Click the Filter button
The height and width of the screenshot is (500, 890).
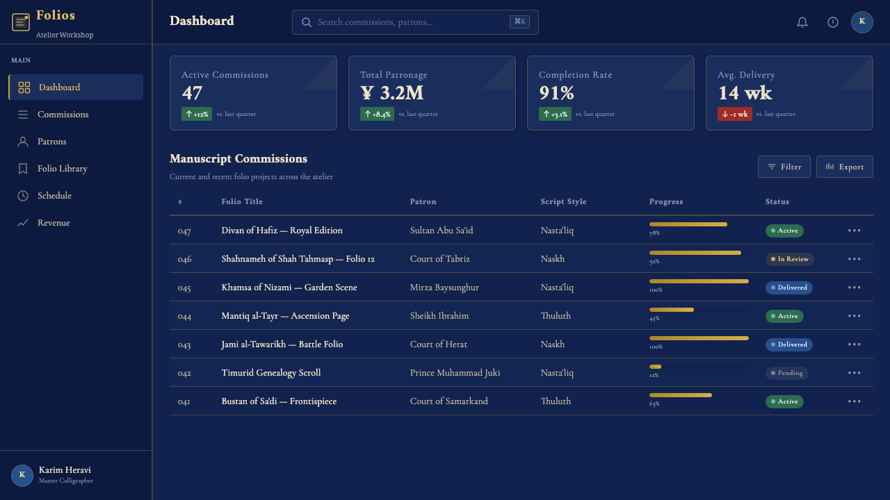pos(784,167)
